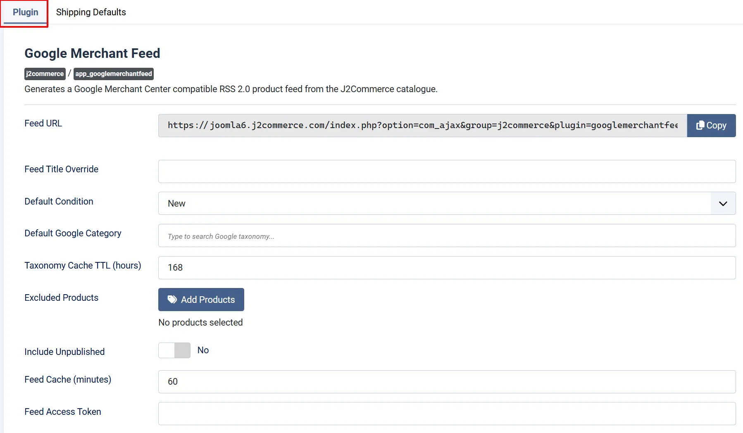Click the tag icon on Add Products
Viewport: 743px width, 433px height.
172,300
